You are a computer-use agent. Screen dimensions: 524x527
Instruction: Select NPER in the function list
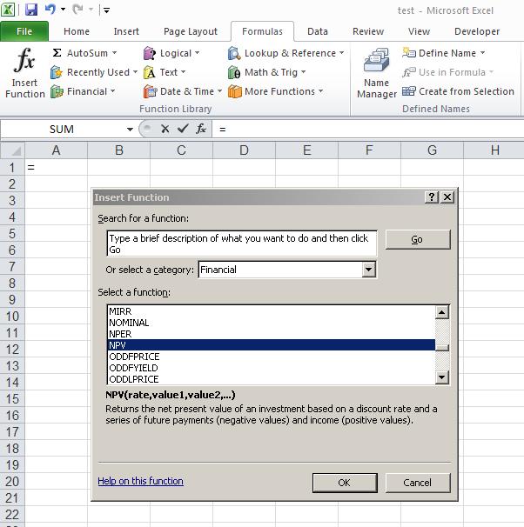pyautogui.click(x=271, y=334)
